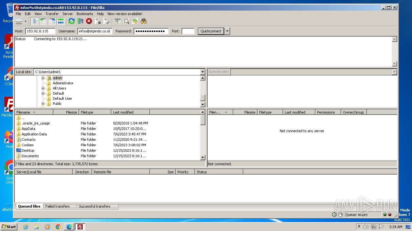The width and height of the screenshot is (412, 231).
Task: Focus the Username input field
Action: (95, 31)
